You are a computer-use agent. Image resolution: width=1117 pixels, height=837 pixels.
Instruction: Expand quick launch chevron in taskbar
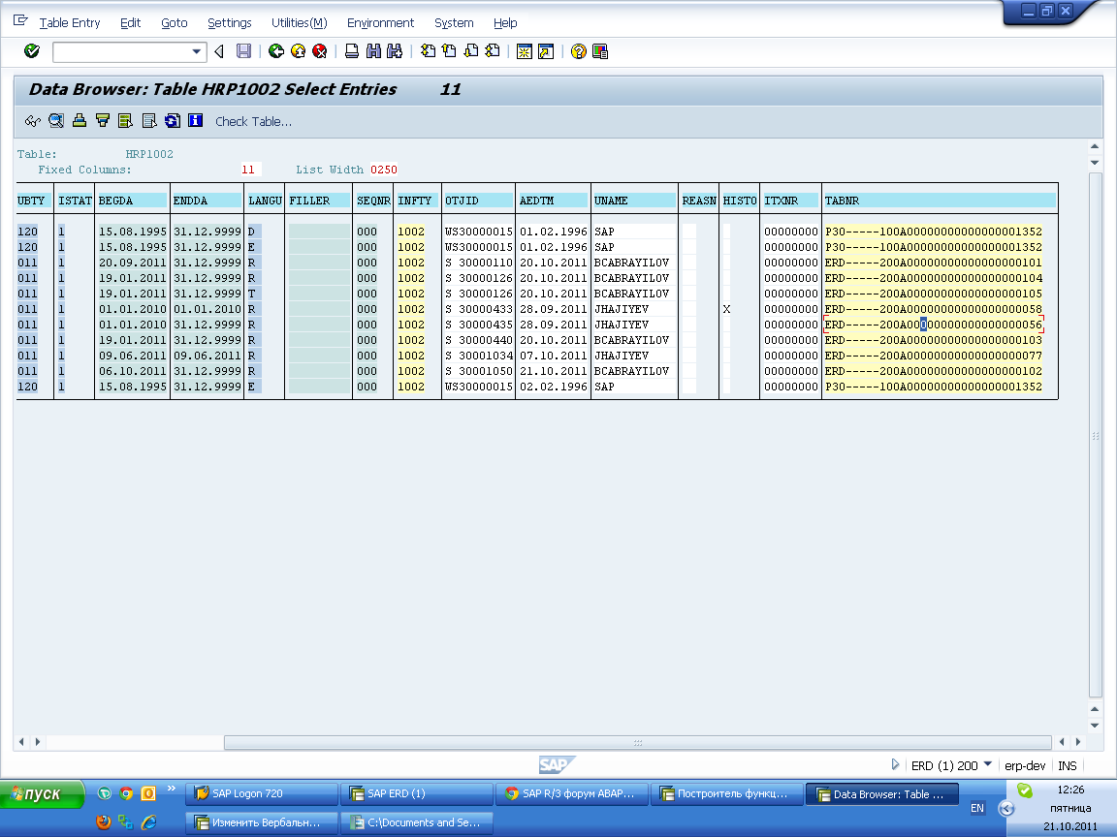click(x=171, y=788)
